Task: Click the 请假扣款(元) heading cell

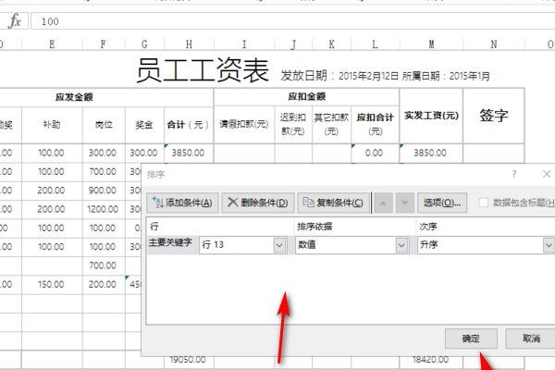Action: (x=244, y=124)
